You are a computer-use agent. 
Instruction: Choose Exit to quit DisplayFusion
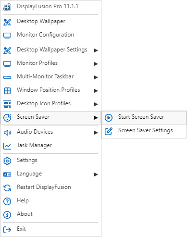(x=50, y=230)
